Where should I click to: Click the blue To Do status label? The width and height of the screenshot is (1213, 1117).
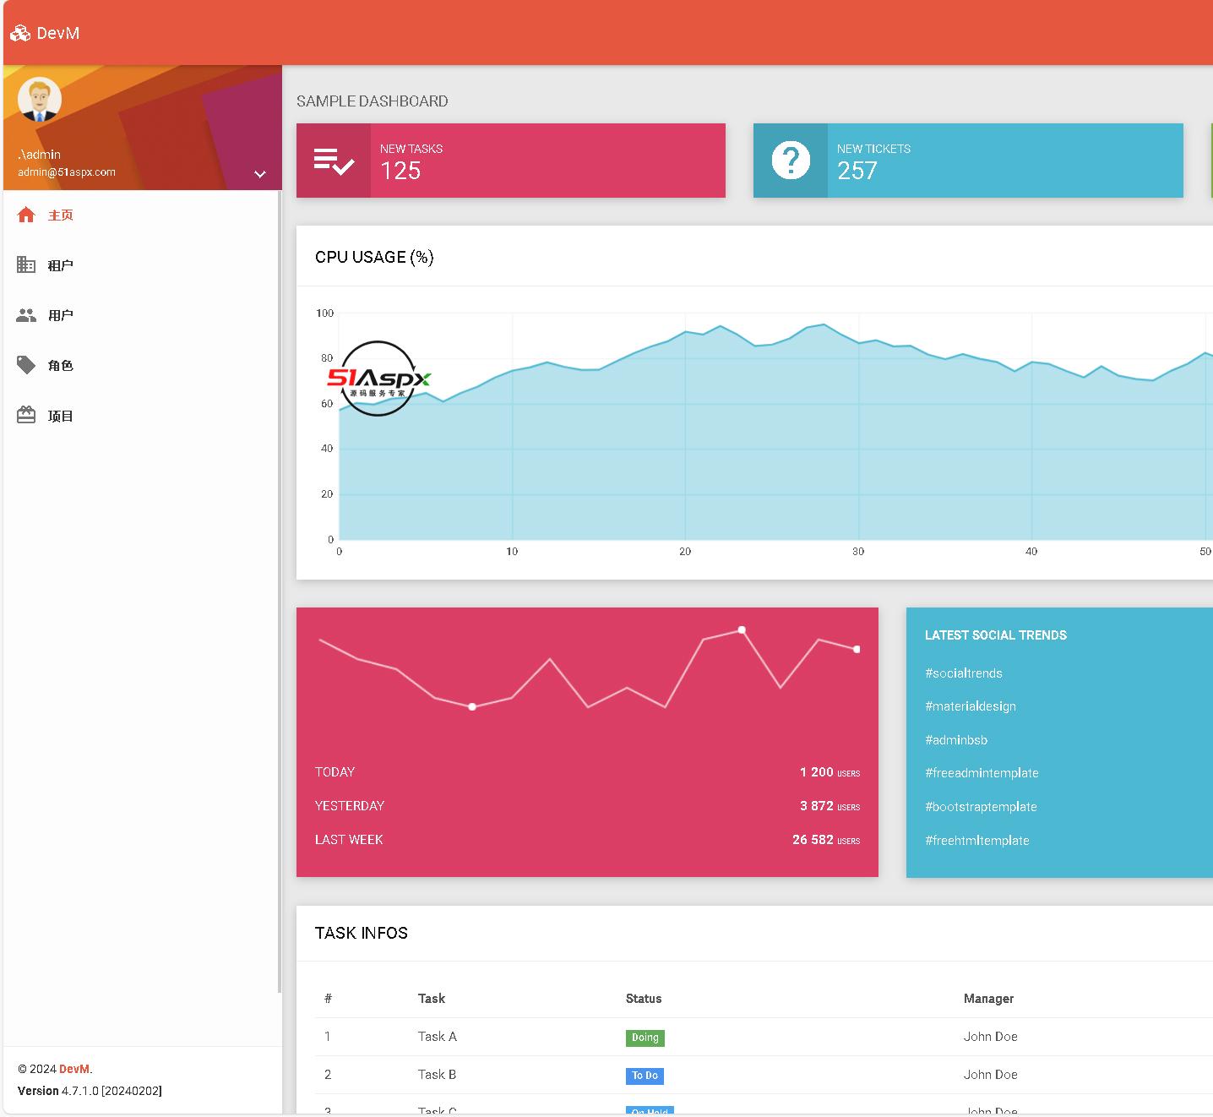645,1076
